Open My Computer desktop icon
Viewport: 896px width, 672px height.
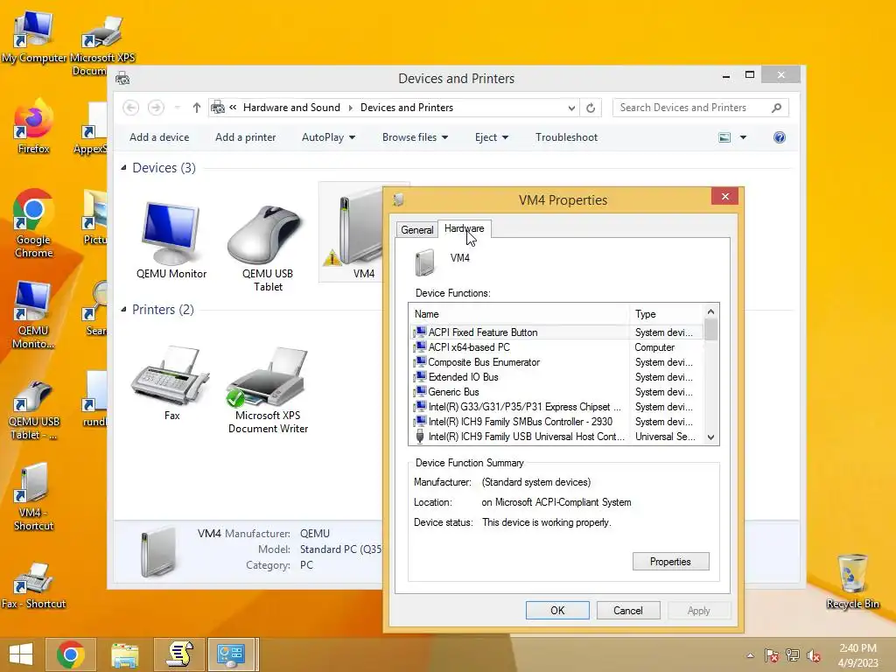33,37
